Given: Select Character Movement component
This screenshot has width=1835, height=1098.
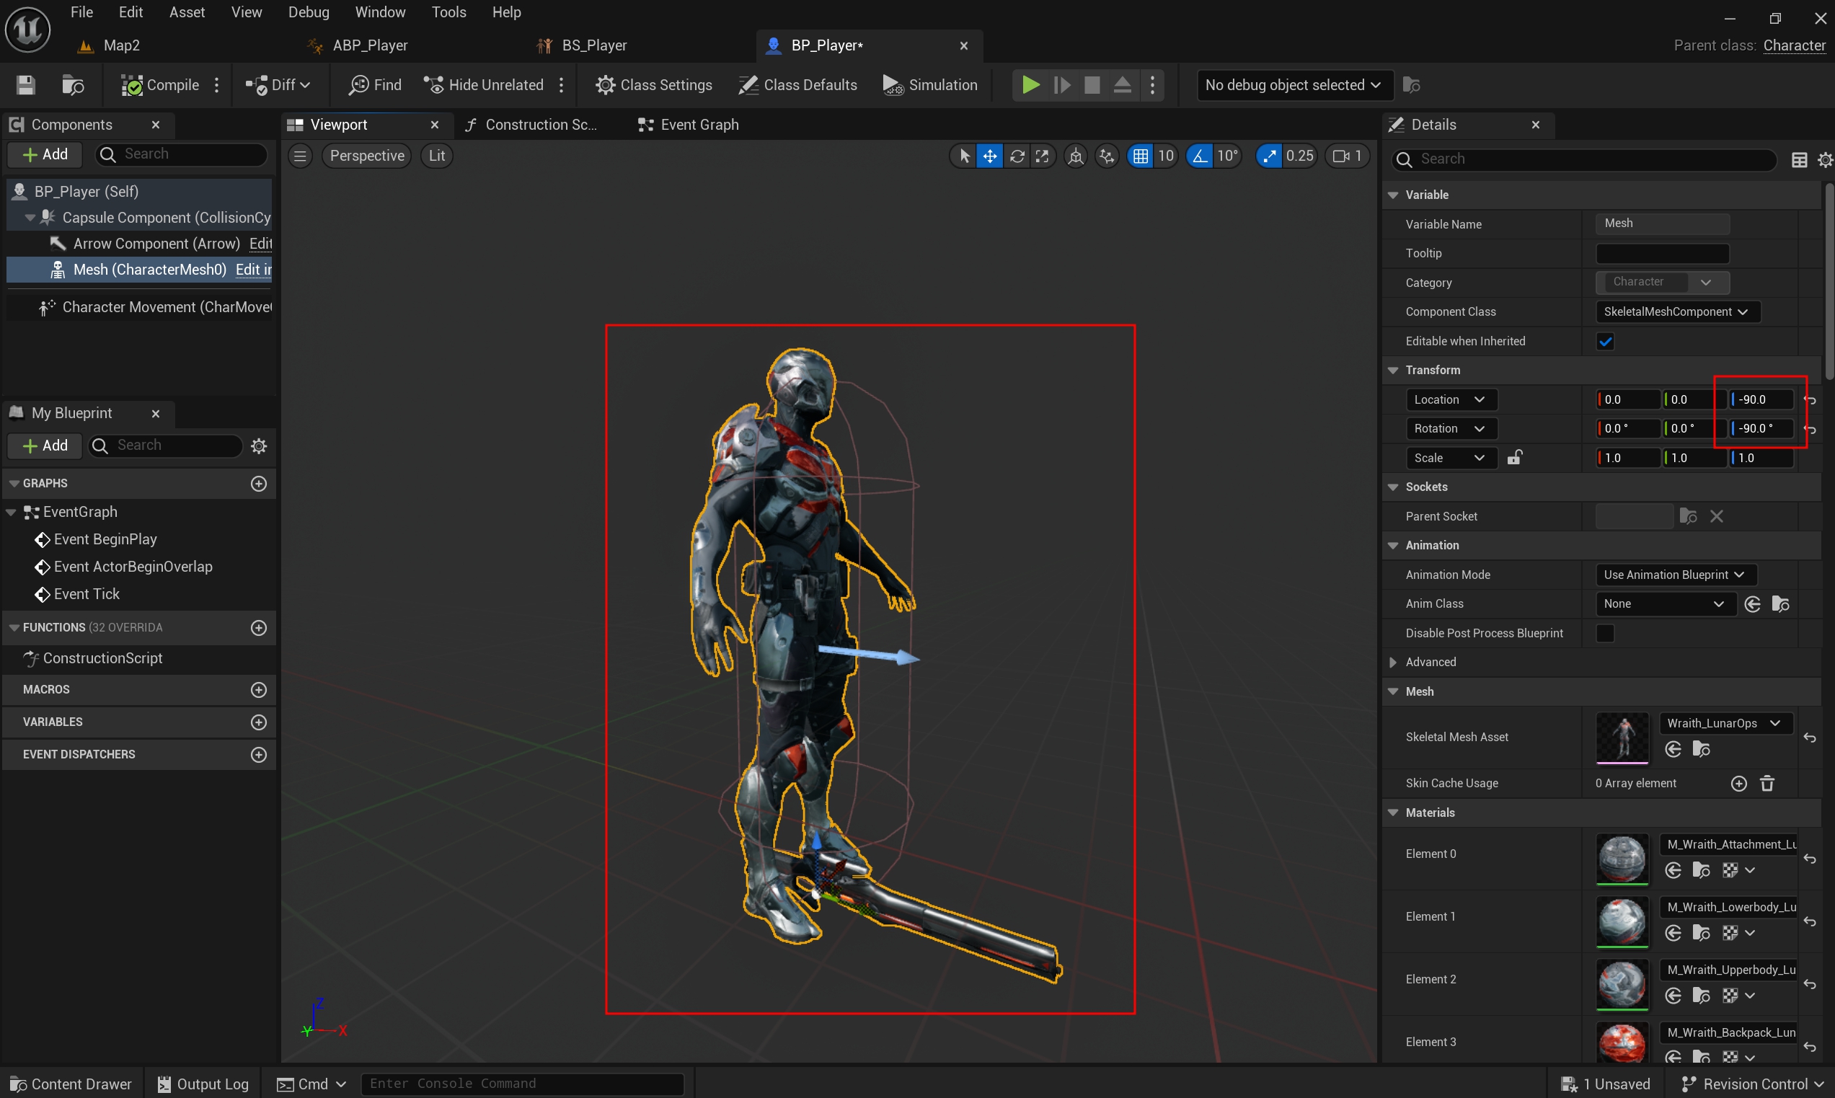Looking at the screenshot, I should point(167,307).
